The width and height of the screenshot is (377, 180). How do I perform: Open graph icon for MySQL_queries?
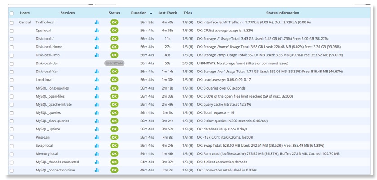[x=97, y=112]
